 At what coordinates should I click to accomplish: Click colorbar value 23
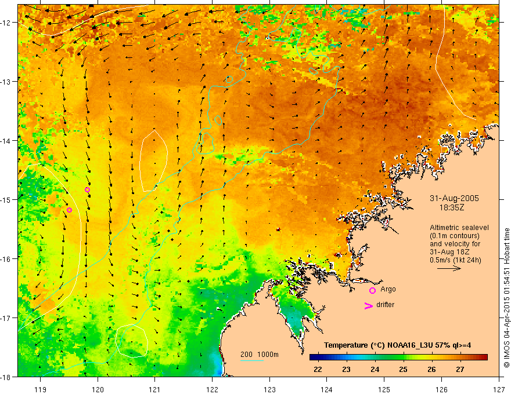coord(346,369)
